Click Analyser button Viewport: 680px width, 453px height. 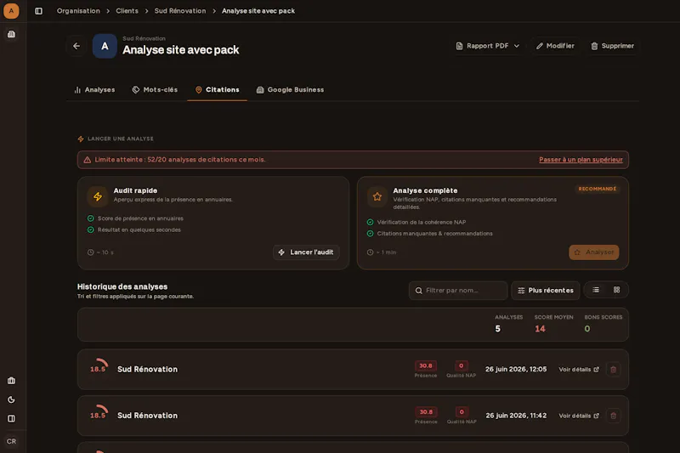click(593, 252)
